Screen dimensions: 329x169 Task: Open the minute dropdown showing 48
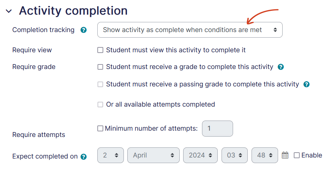[264, 155]
